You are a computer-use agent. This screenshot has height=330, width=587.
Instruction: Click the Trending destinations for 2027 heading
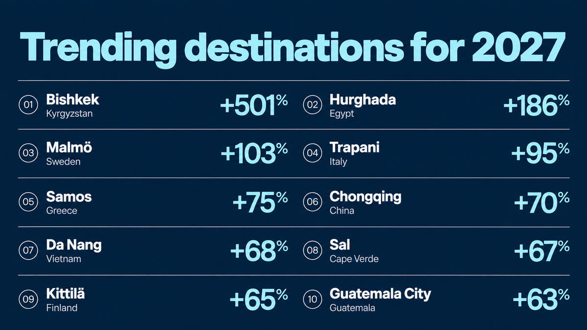(x=293, y=47)
